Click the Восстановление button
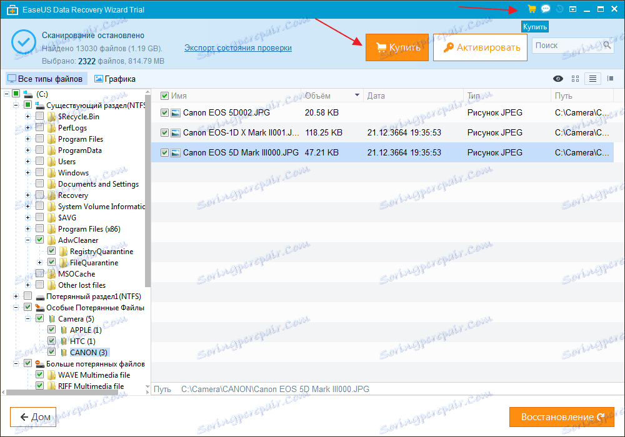Screen dimensions: 625x437 tap(562, 416)
